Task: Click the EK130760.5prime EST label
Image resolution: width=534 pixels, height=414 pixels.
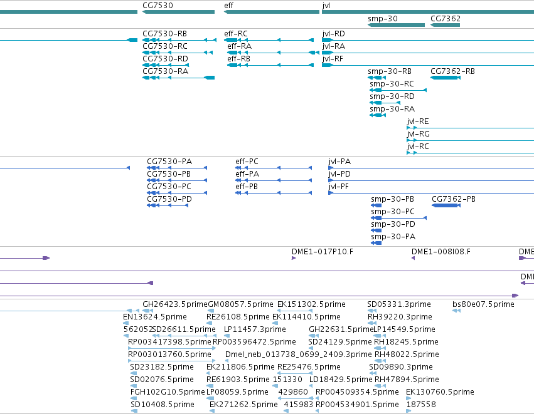Action: click(x=440, y=392)
